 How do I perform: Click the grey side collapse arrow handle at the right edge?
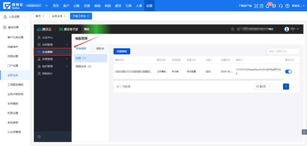point(304,132)
